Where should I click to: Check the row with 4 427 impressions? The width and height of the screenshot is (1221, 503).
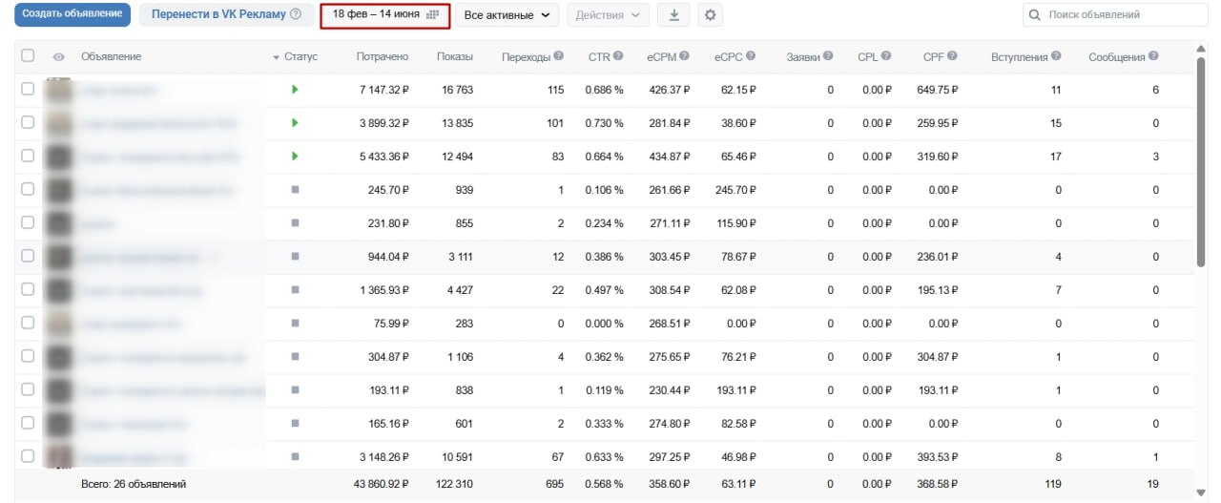[x=28, y=289]
